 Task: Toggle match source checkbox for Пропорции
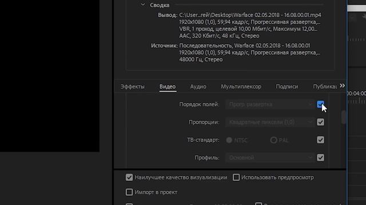320,122
